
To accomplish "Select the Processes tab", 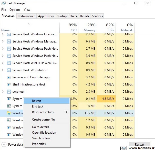I will click(8, 16).
